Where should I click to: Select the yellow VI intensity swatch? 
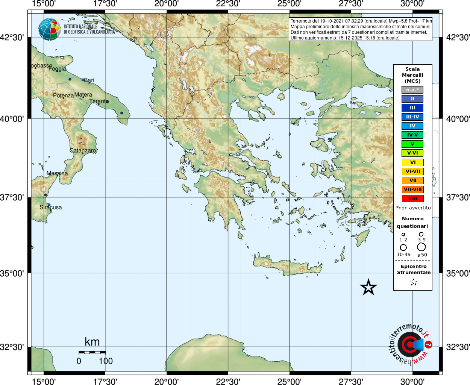coord(412,162)
